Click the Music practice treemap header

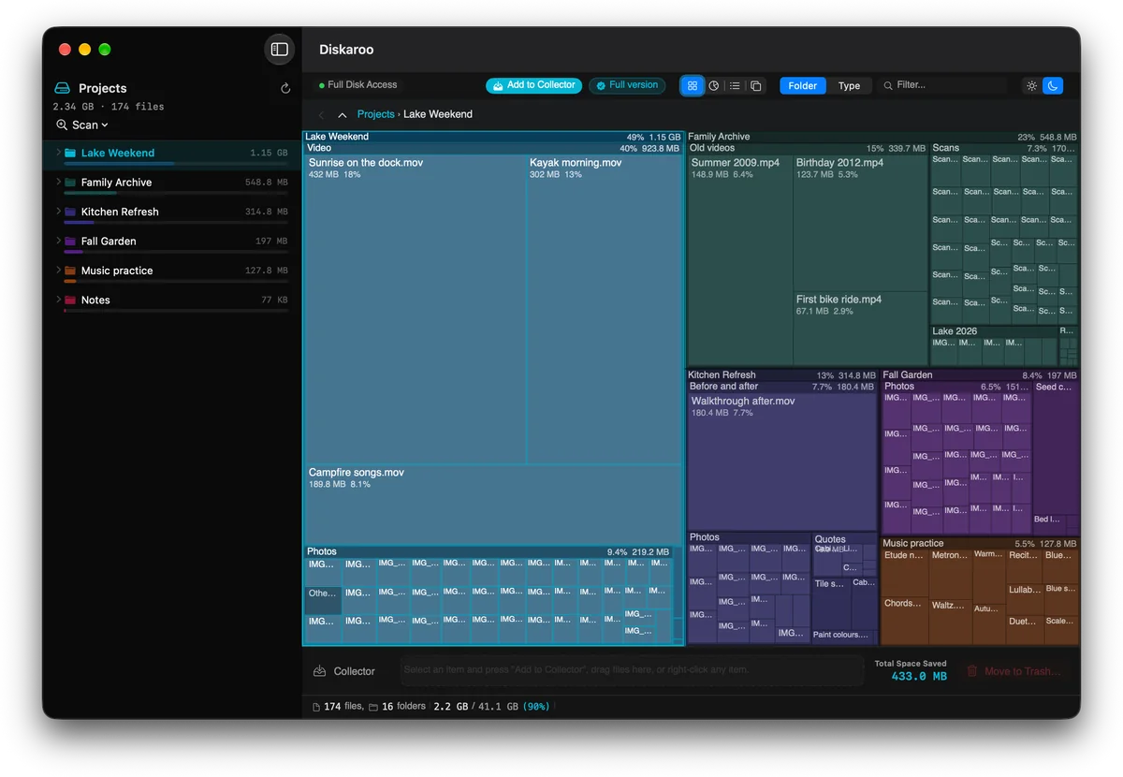[x=980, y=543]
